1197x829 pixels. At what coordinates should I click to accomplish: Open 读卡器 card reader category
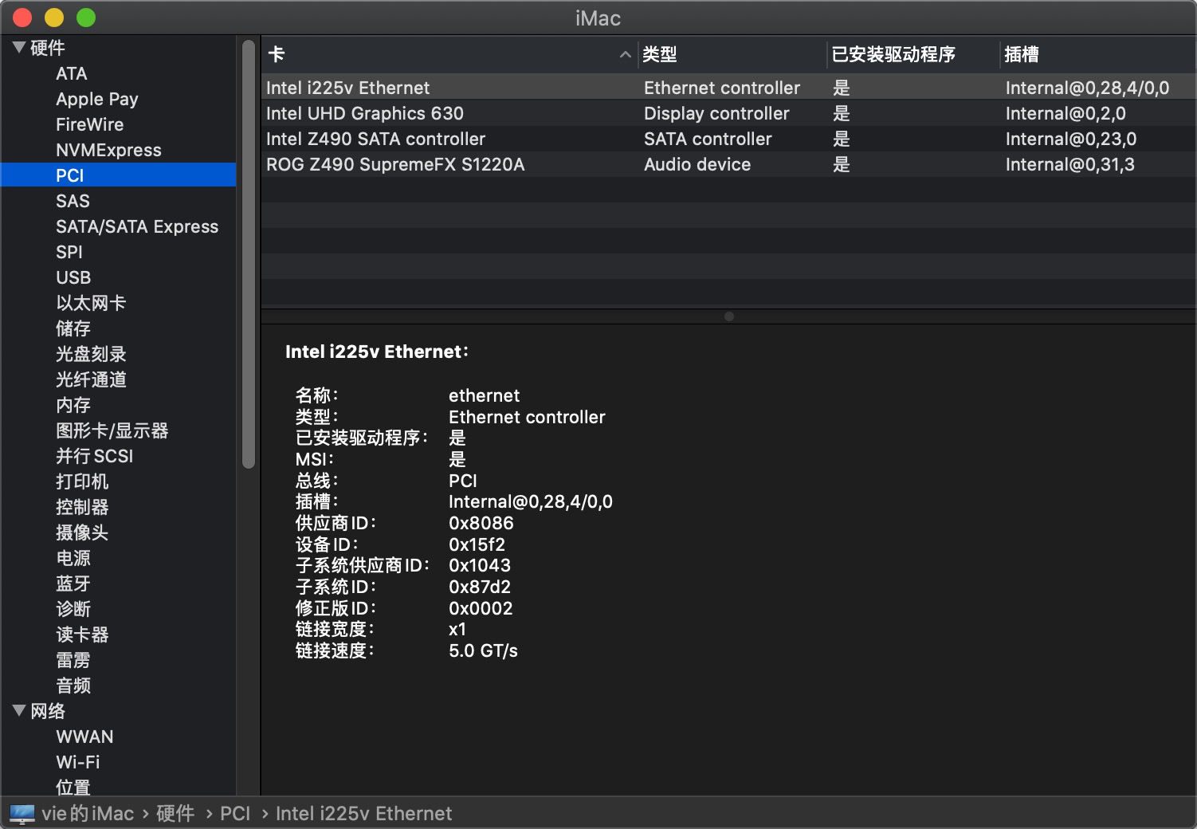pyautogui.click(x=82, y=635)
